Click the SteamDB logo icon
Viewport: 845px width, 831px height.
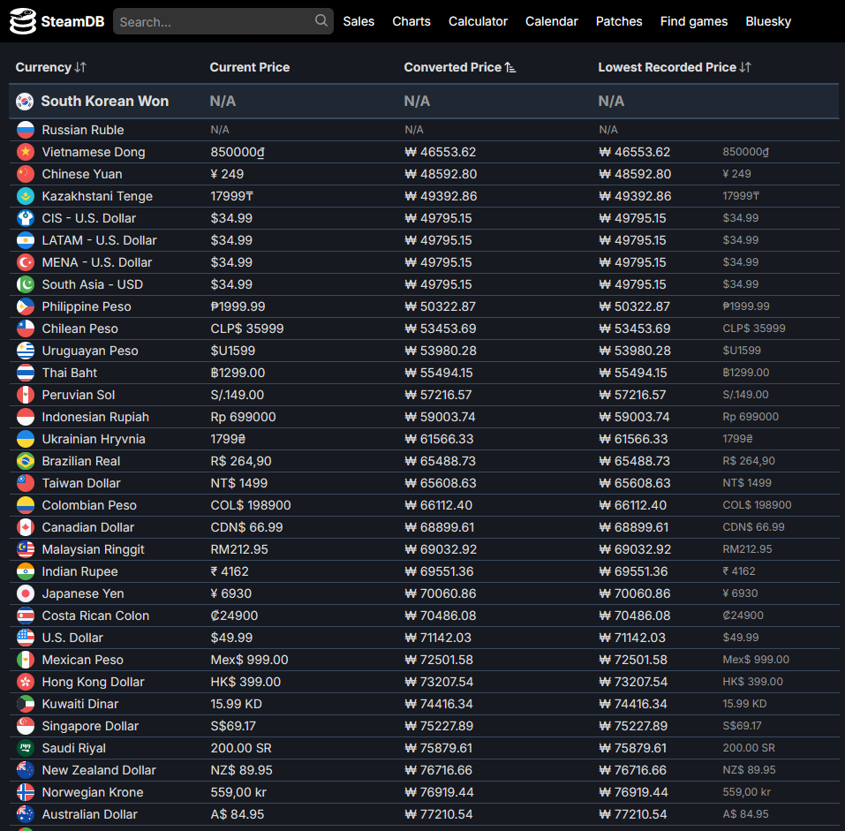(x=23, y=21)
